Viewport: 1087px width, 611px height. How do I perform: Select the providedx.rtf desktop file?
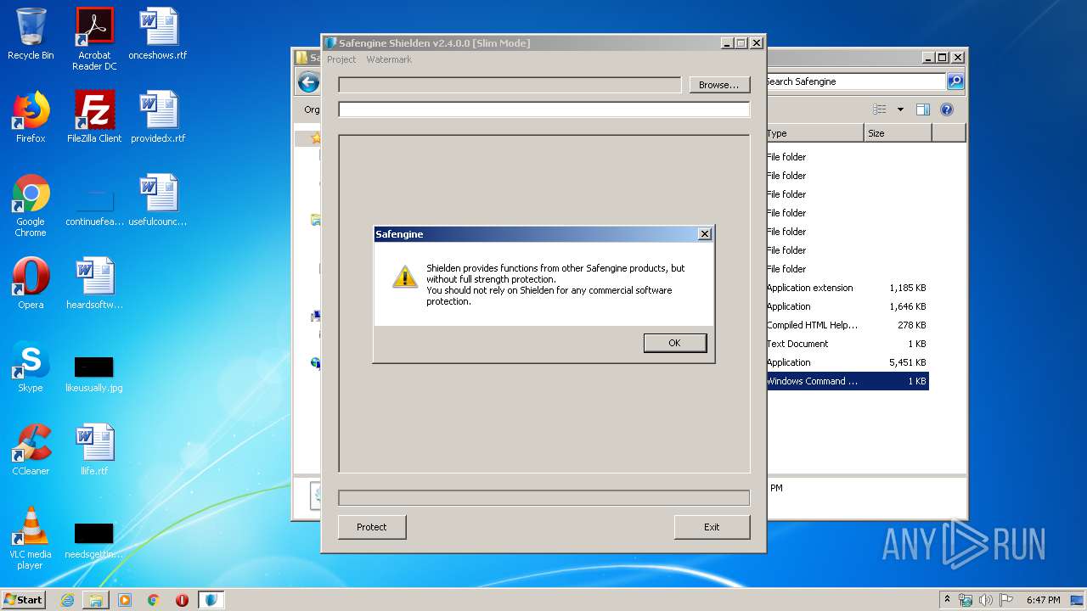tap(158, 117)
